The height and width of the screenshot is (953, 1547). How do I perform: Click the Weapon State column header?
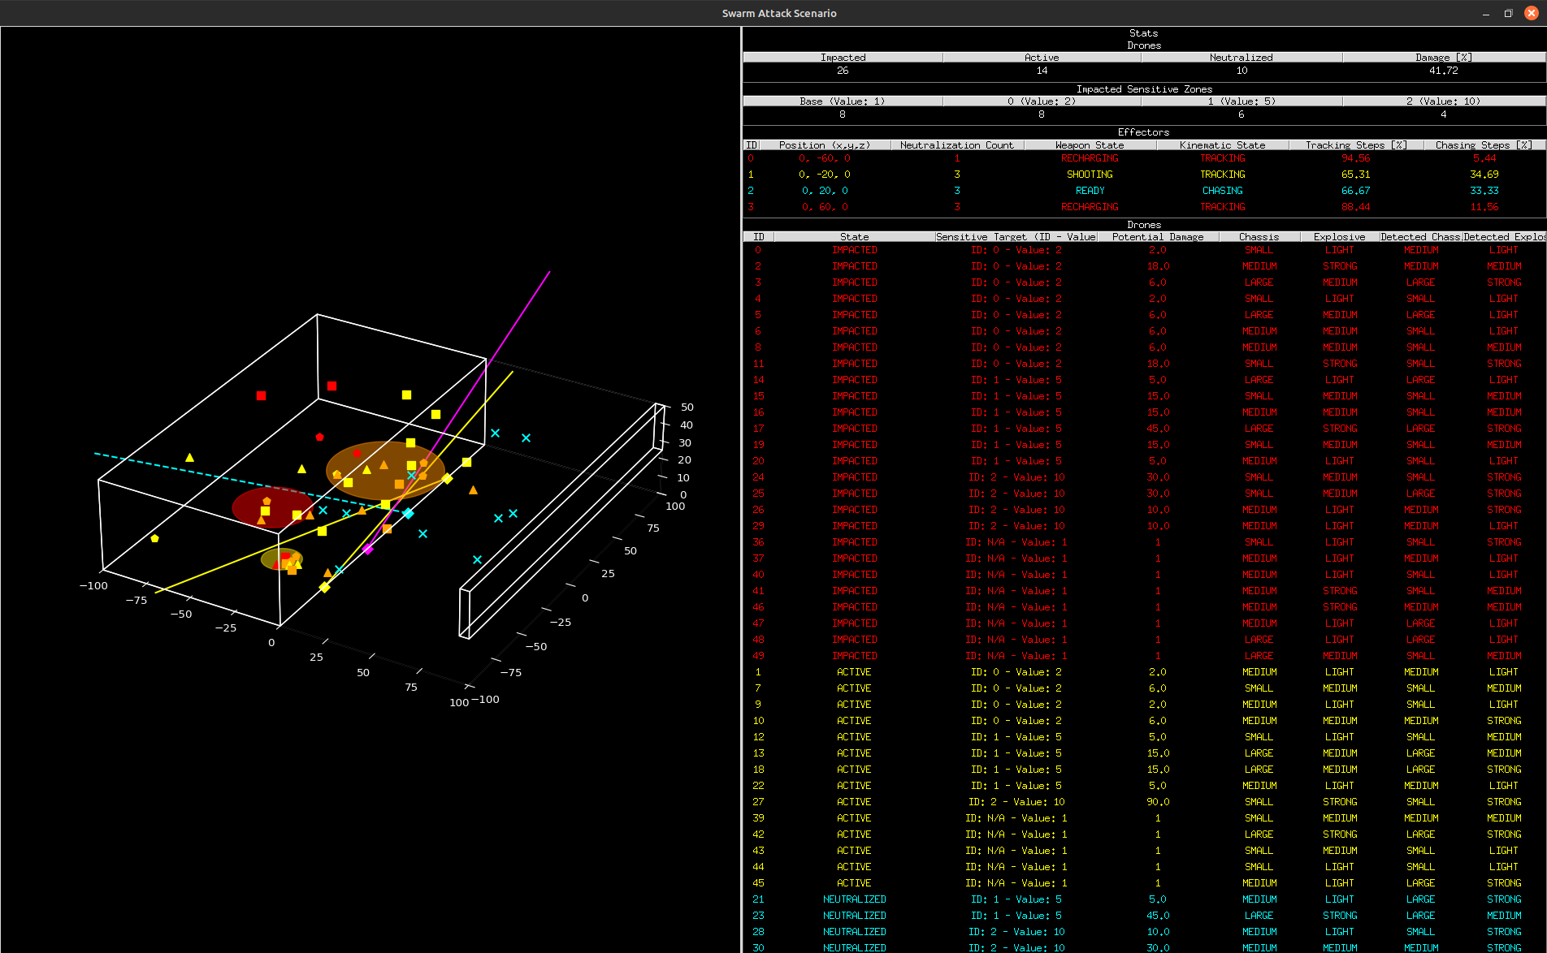tap(1089, 145)
